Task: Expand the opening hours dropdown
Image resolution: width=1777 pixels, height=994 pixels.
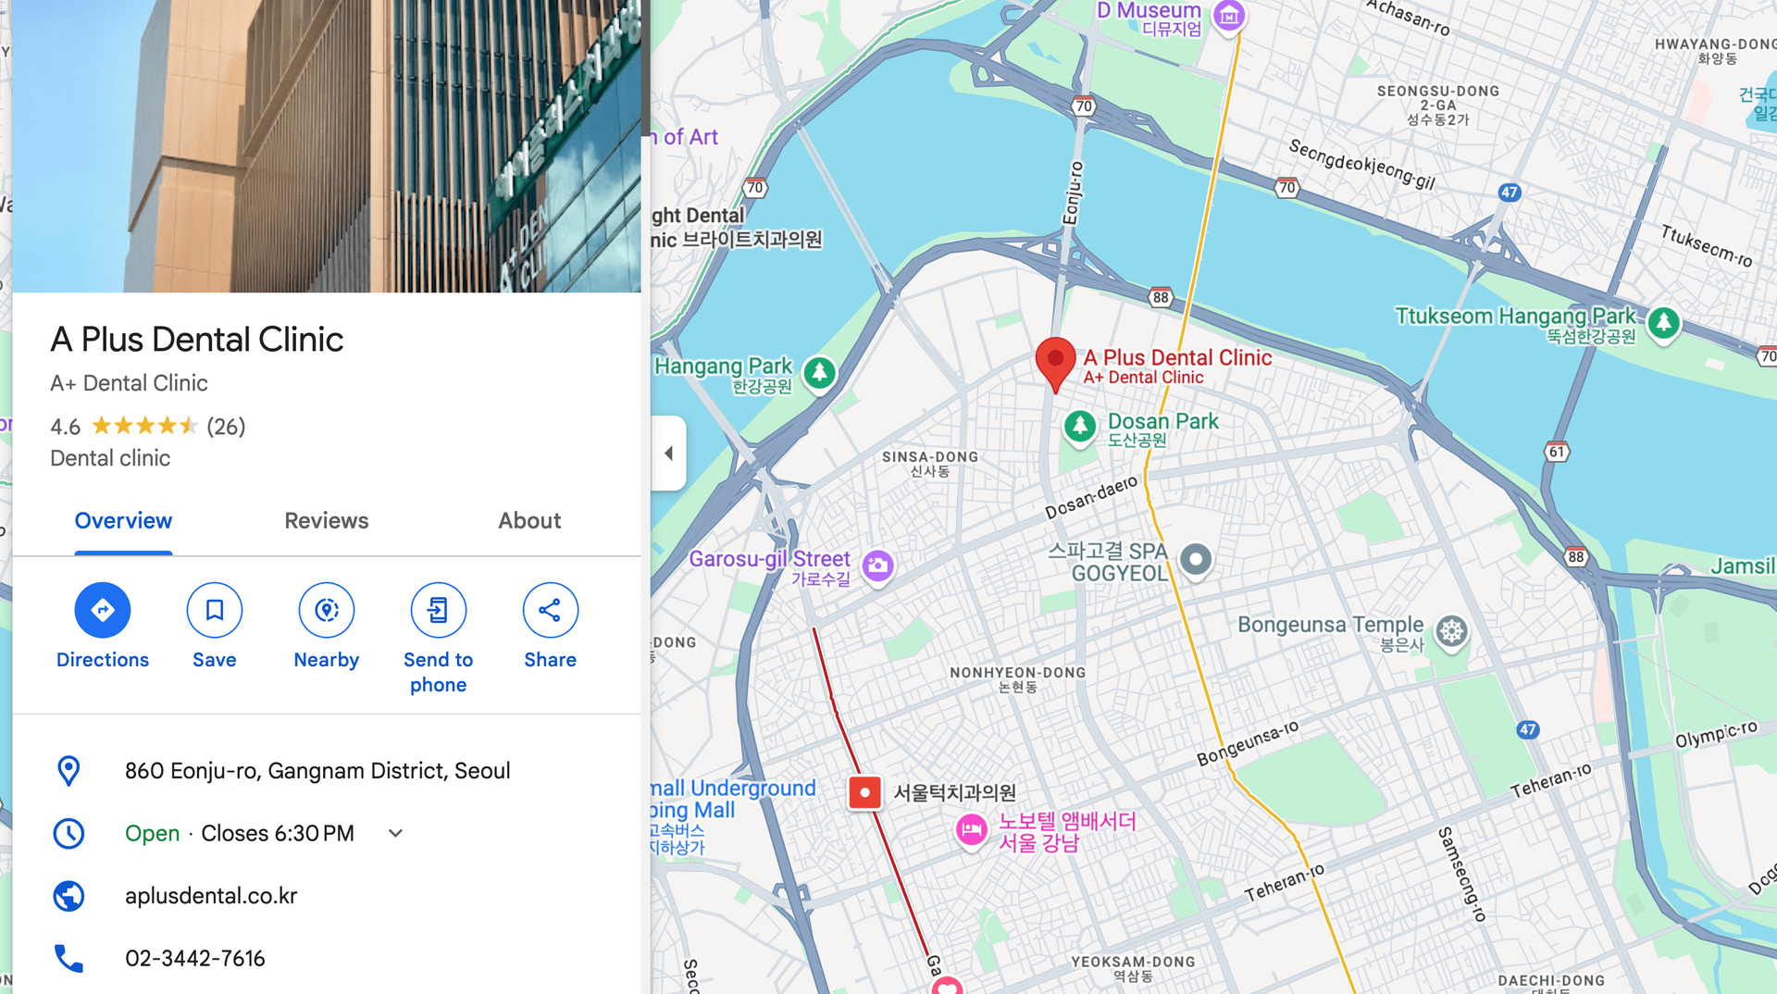Action: click(395, 833)
